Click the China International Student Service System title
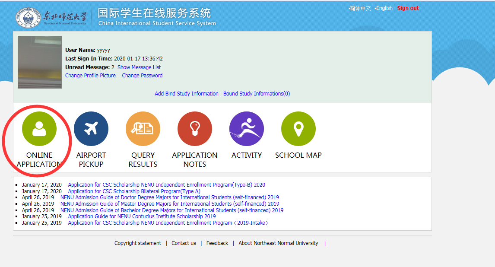The height and width of the screenshot is (267, 495). pos(157,23)
